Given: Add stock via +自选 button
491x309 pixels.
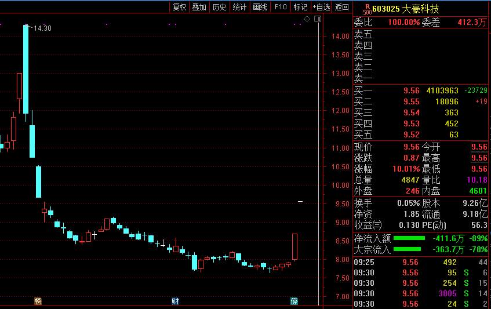Looking at the screenshot, I should click(321, 7).
